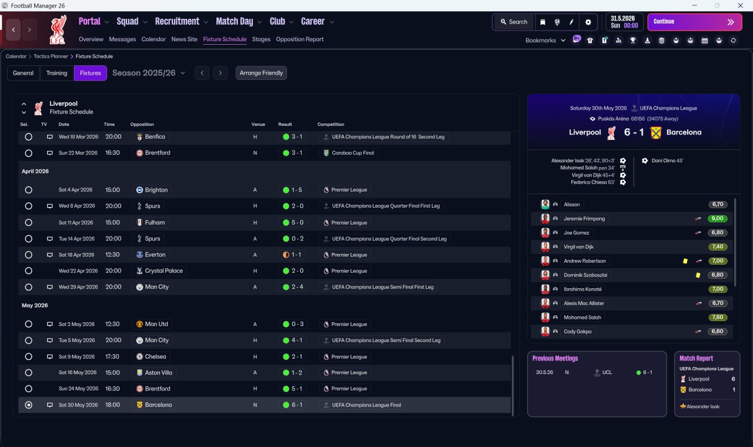This screenshot has width=753, height=447.
Task: Go to the next season with the right arrow
Action: point(220,73)
